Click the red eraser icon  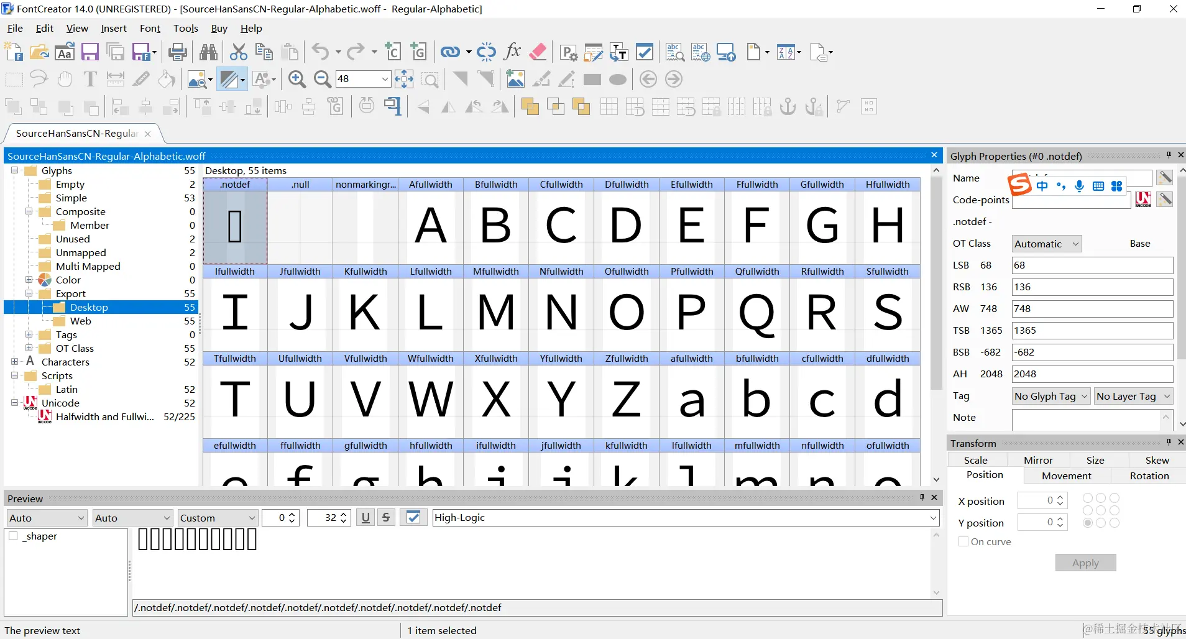(538, 52)
